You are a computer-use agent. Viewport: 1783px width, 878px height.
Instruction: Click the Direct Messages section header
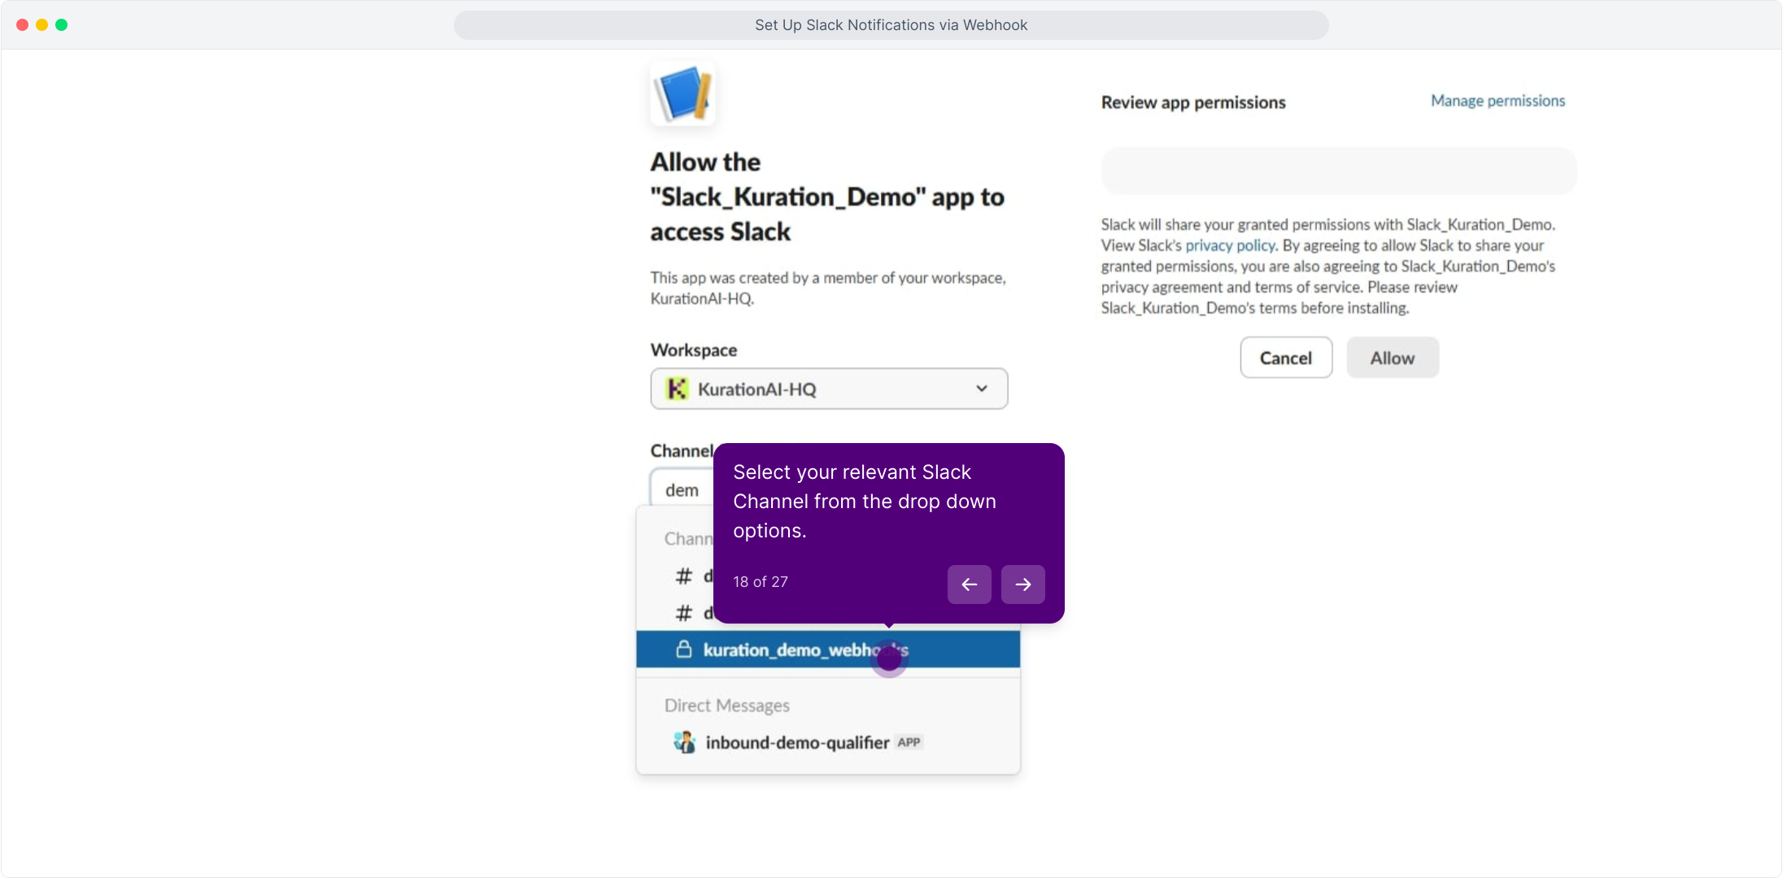727,706
